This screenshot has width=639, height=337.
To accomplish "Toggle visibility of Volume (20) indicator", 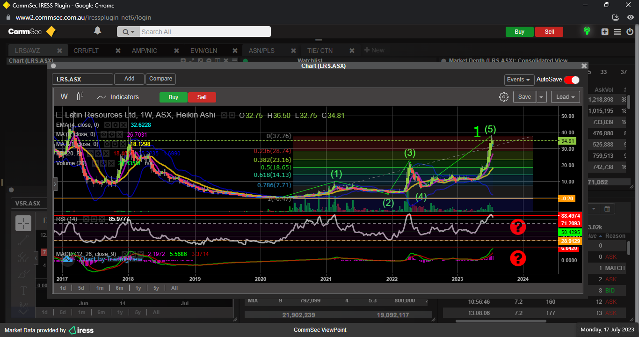I will (95, 163).
